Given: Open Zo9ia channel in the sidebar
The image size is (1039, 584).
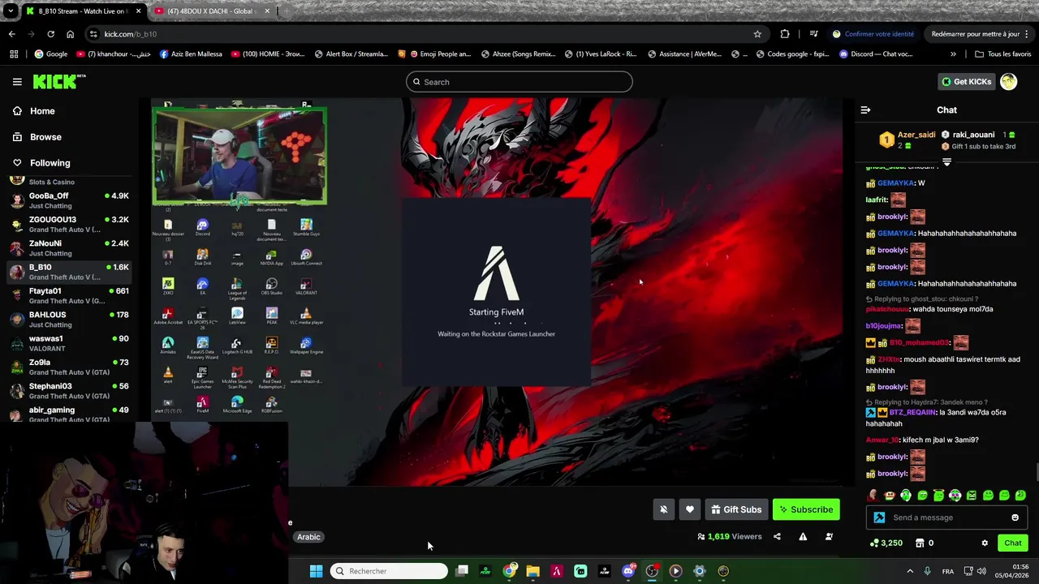Looking at the screenshot, I should (70, 367).
